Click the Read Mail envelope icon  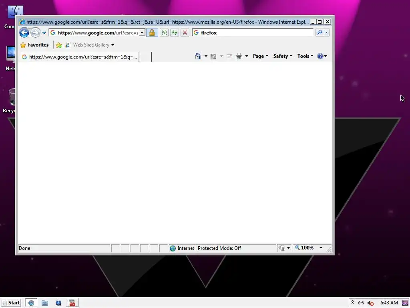[x=229, y=56]
